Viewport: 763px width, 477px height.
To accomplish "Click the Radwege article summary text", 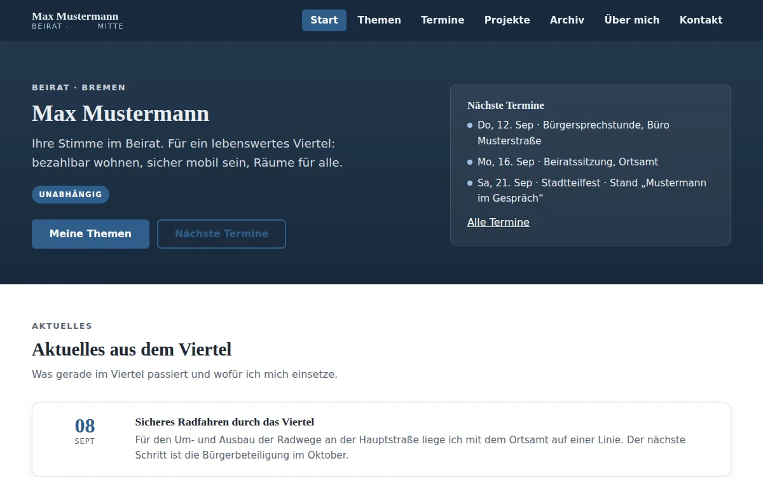I will click(x=410, y=448).
